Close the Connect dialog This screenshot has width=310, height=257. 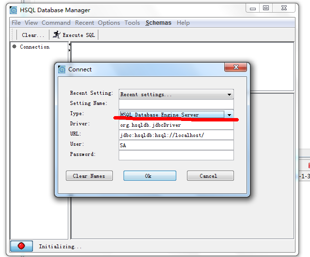(236, 67)
